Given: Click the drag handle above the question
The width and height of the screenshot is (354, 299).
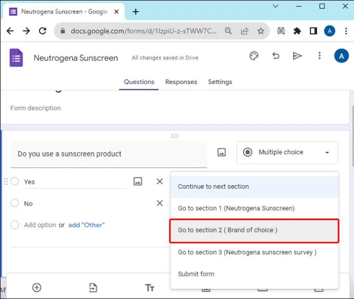Looking at the screenshot, I should 174,136.
